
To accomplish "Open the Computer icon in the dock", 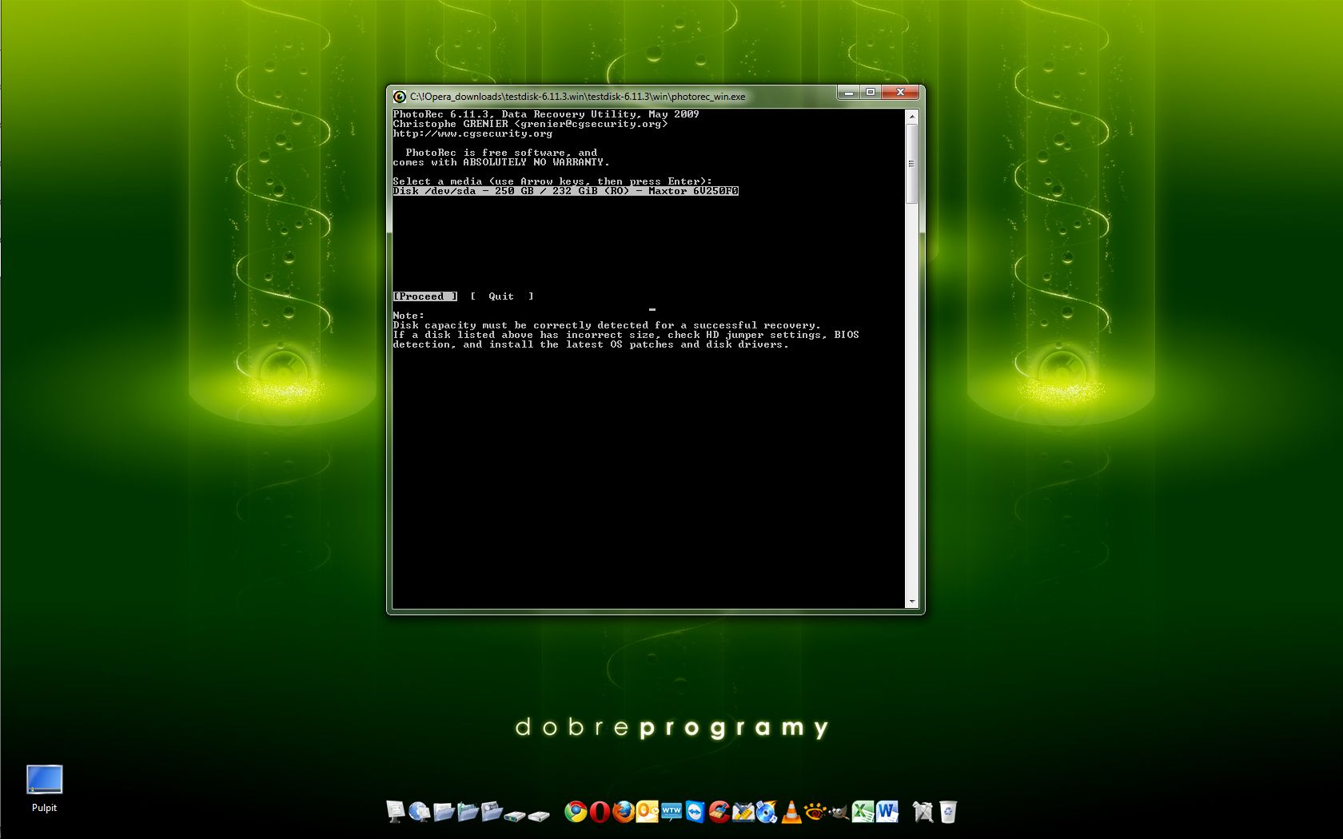I will (396, 812).
